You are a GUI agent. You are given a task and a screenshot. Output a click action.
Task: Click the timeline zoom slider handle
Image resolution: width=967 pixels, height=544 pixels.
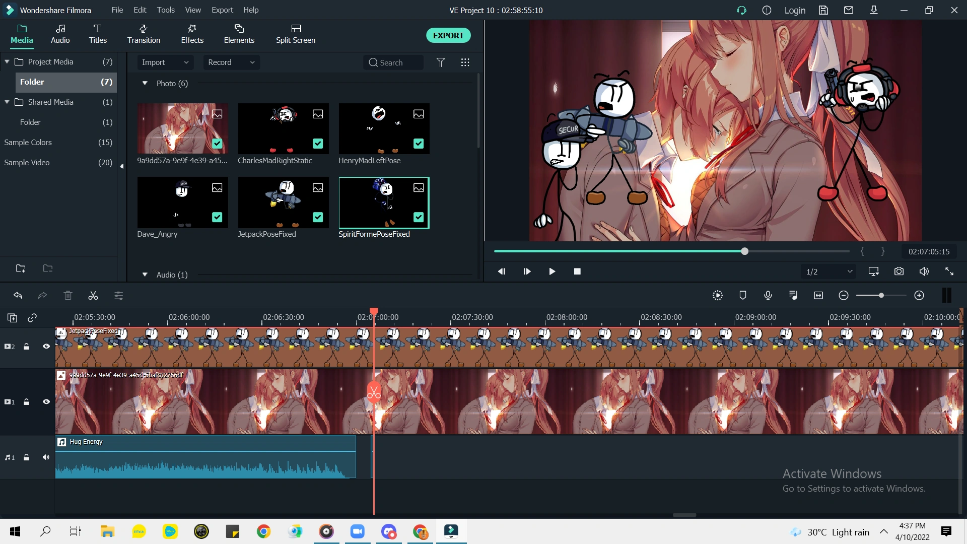pos(881,296)
